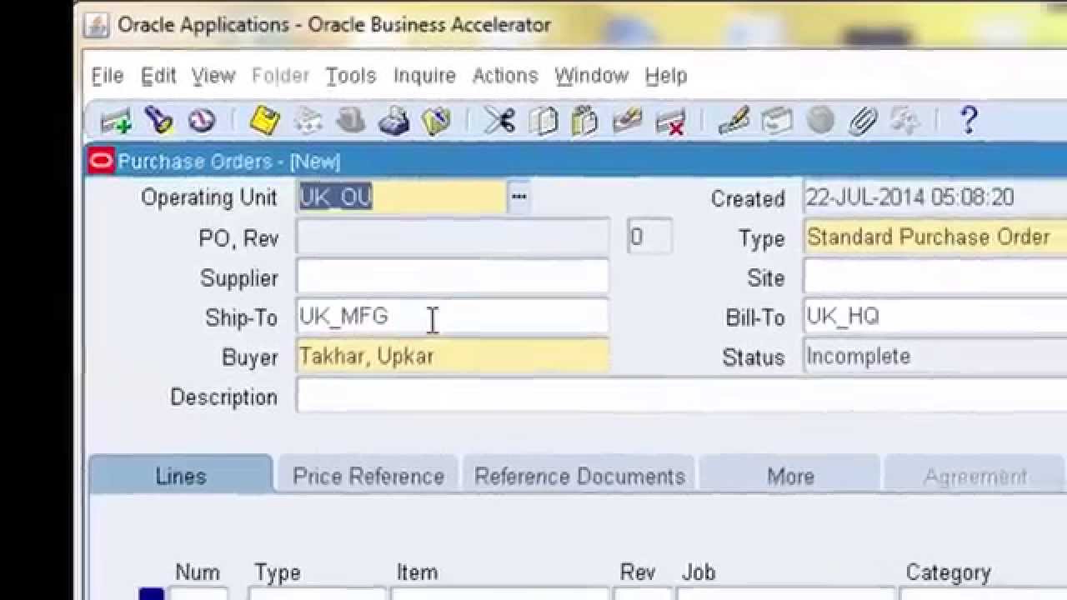1067x600 pixels.
Task: Save using the yellow diskette icon
Action: coord(264,122)
